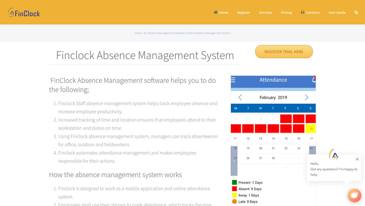Open the Contacts menu item

tap(310, 12)
